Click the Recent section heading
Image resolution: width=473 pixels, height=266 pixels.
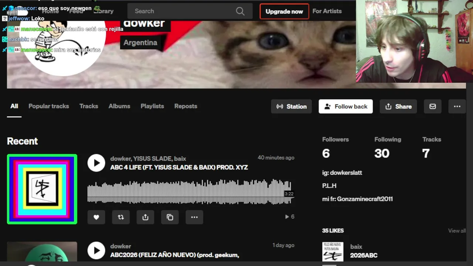[22, 141]
